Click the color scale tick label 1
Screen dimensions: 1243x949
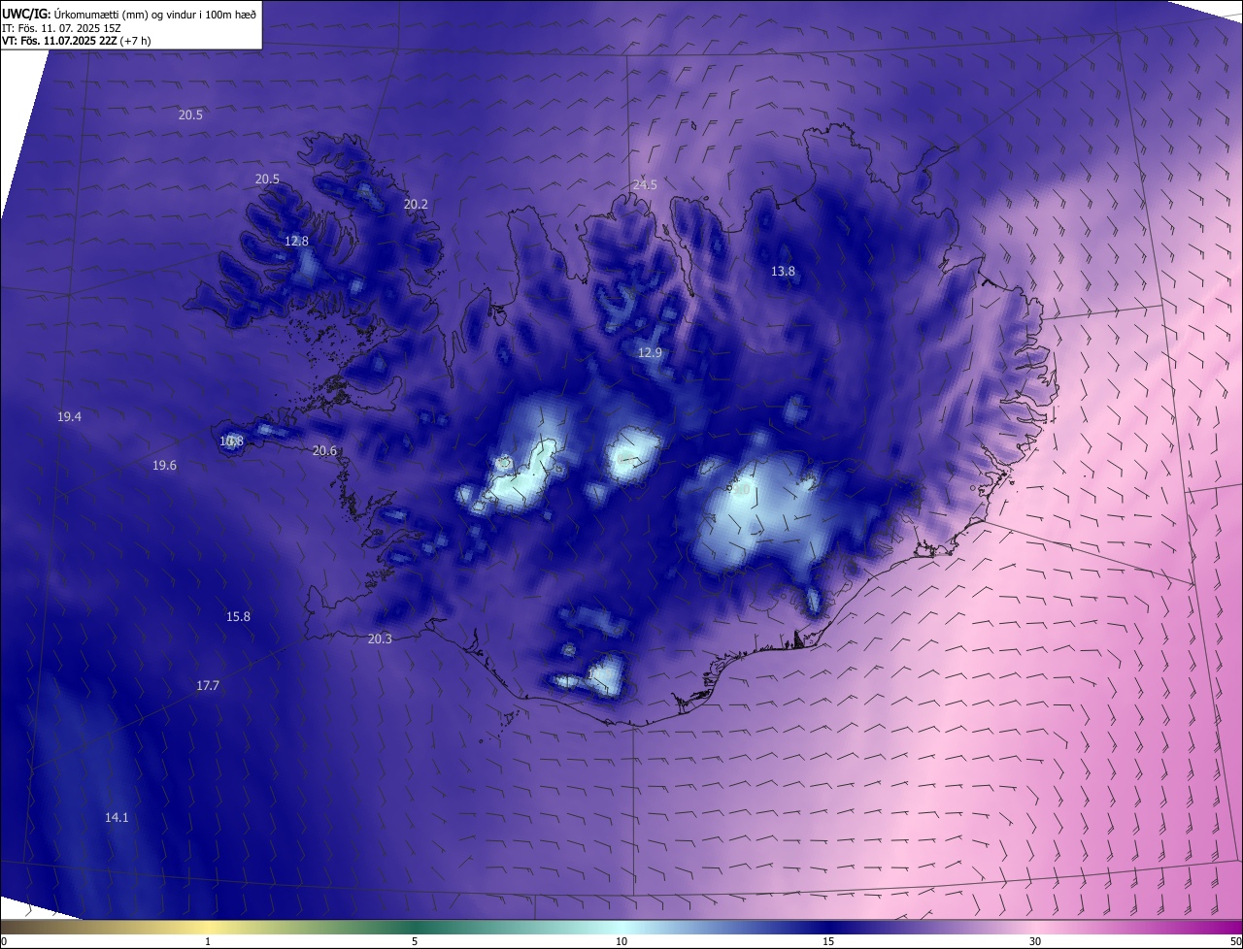click(208, 941)
